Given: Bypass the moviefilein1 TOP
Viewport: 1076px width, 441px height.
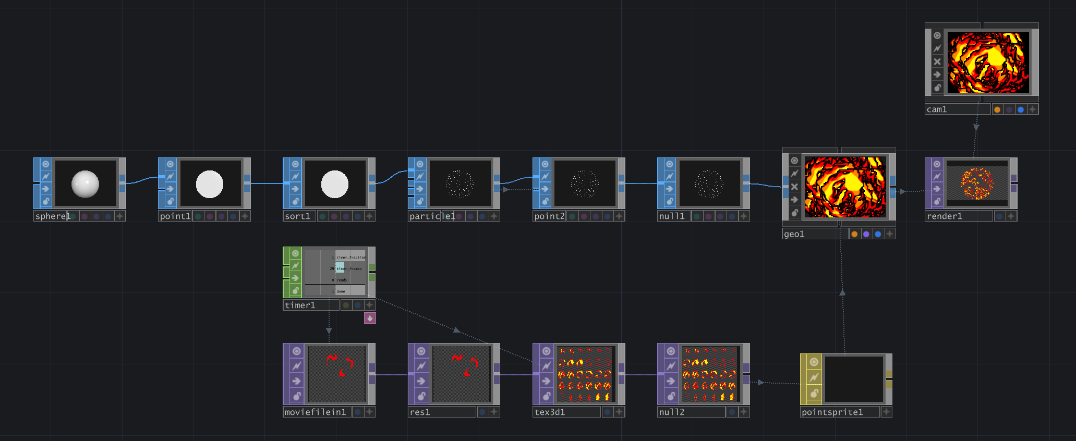Looking at the screenshot, I should pyautogui.click(x=296, y=381).
